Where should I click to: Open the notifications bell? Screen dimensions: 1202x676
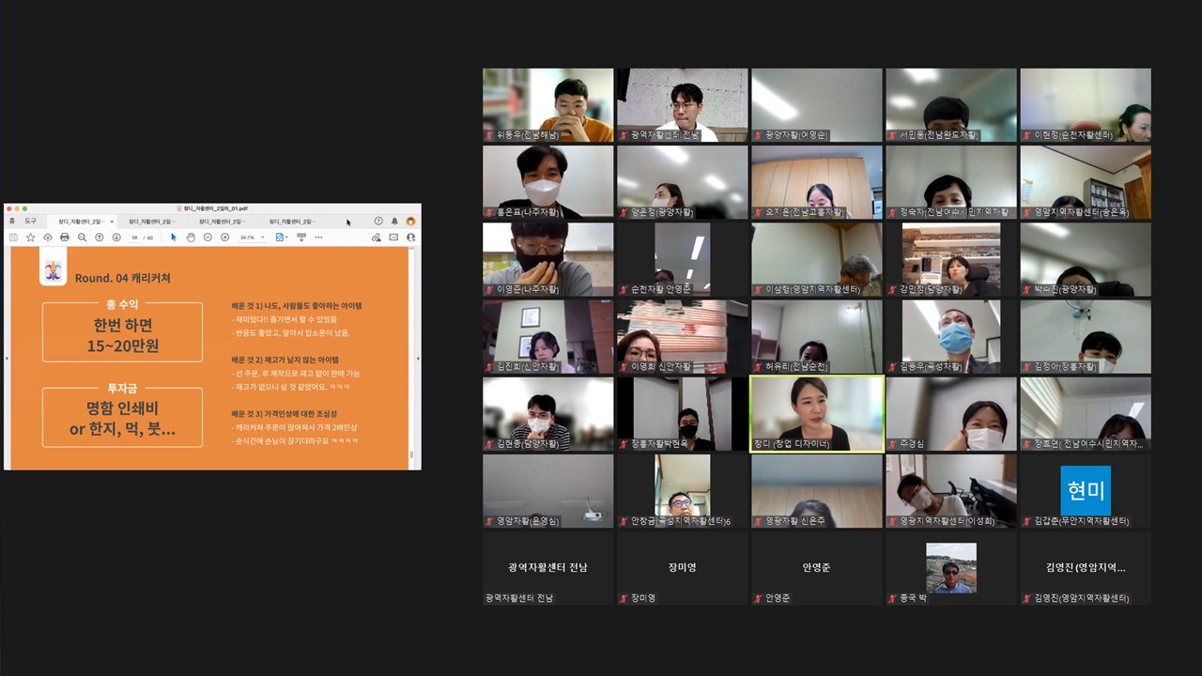(394, 222)
